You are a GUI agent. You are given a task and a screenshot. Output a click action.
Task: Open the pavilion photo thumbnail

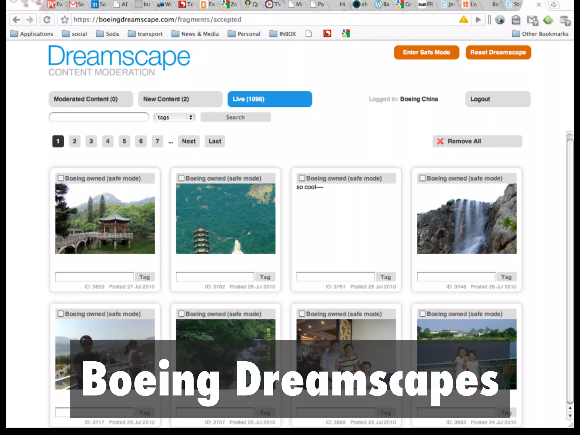coord(105,219)
